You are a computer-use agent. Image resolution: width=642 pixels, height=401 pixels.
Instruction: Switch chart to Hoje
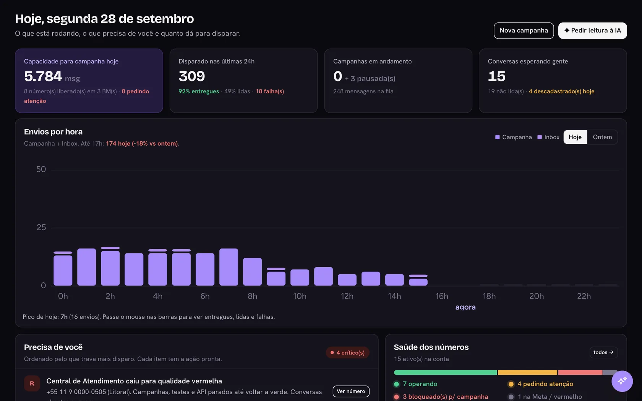coord(575,137)
